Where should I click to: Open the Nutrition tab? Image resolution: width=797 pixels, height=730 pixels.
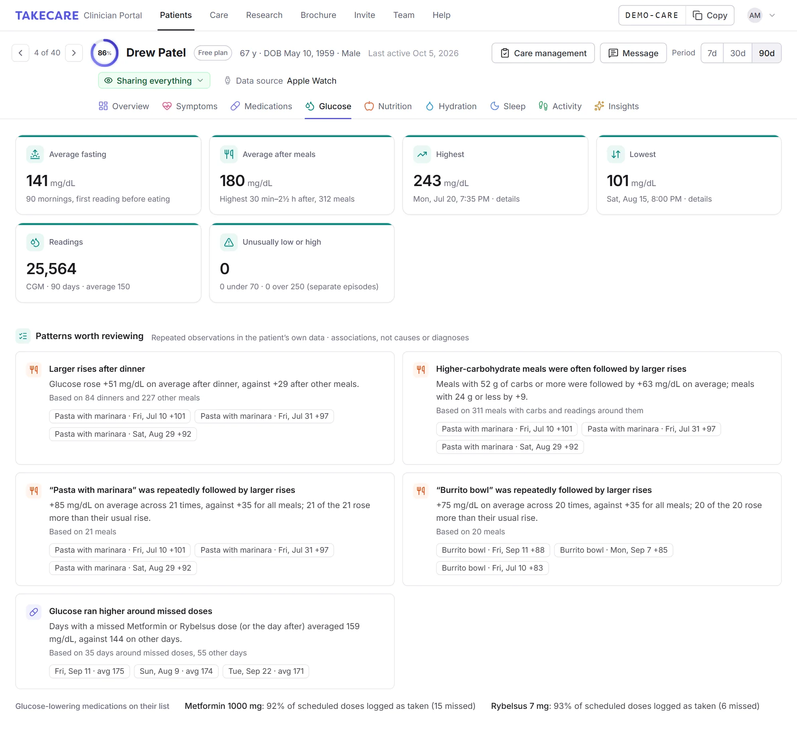[x=388, y=106]
